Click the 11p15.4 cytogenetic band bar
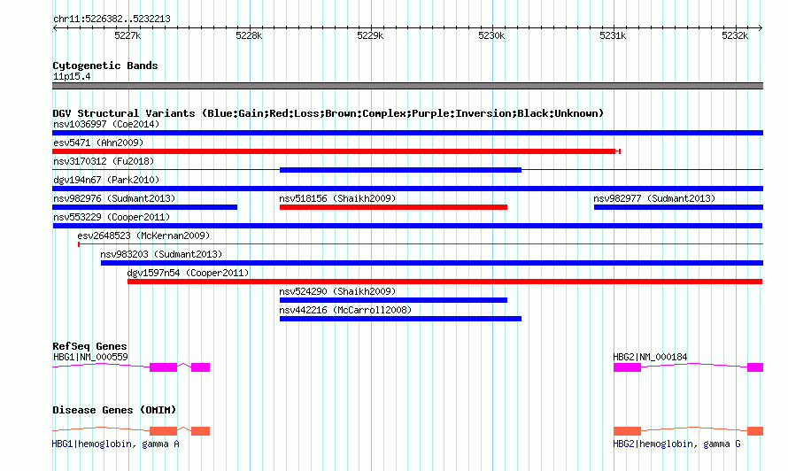The height and width of the screenshot is (471, 788). (407, 86)
